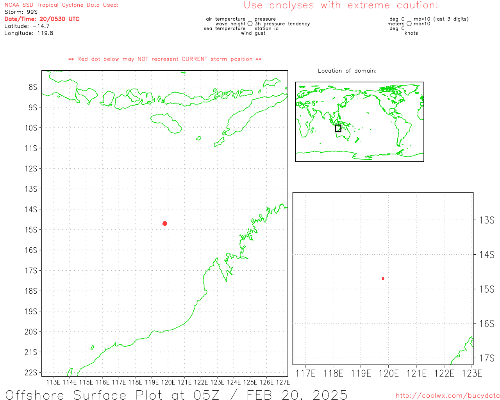Click the red storm dot on main map

coord(165,223)
